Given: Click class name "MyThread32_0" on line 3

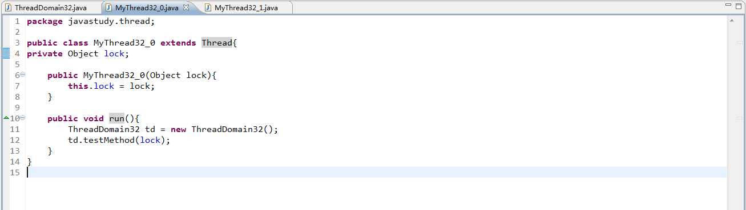Looking at the screenshot, I should (124, 43).
